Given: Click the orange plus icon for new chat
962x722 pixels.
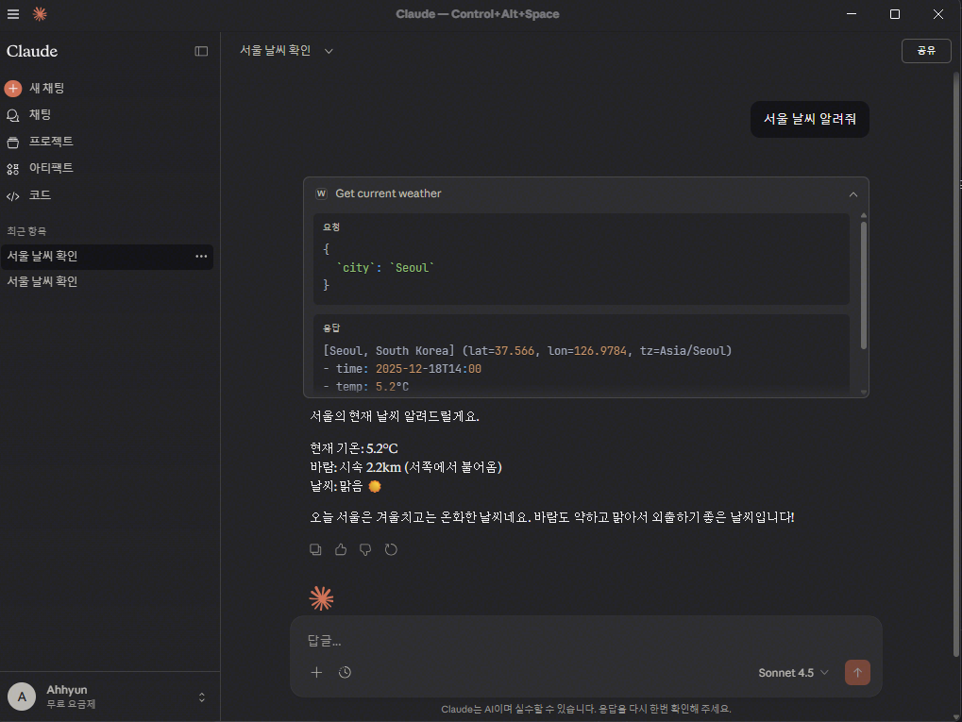Looking at the screenshot, I should tap(13, 89).
